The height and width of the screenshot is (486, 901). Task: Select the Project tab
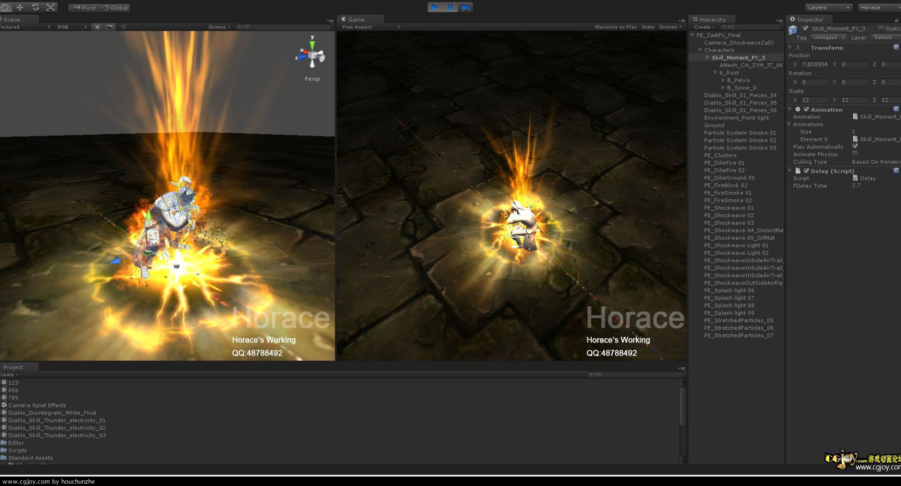19,367
